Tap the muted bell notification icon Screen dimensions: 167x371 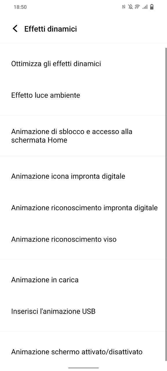click(x=130, y=7)
